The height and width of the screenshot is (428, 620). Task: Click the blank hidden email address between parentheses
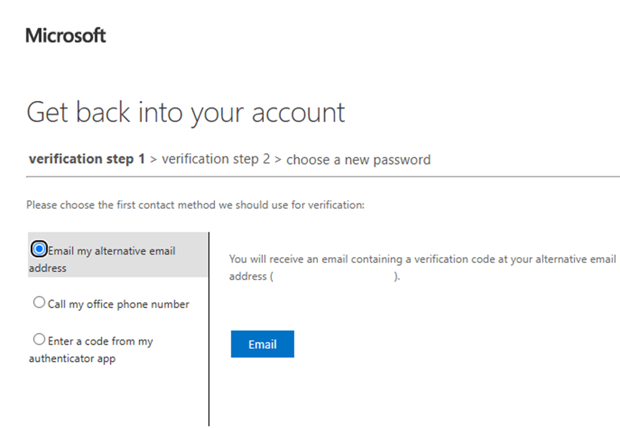click(x=333, y=276)
